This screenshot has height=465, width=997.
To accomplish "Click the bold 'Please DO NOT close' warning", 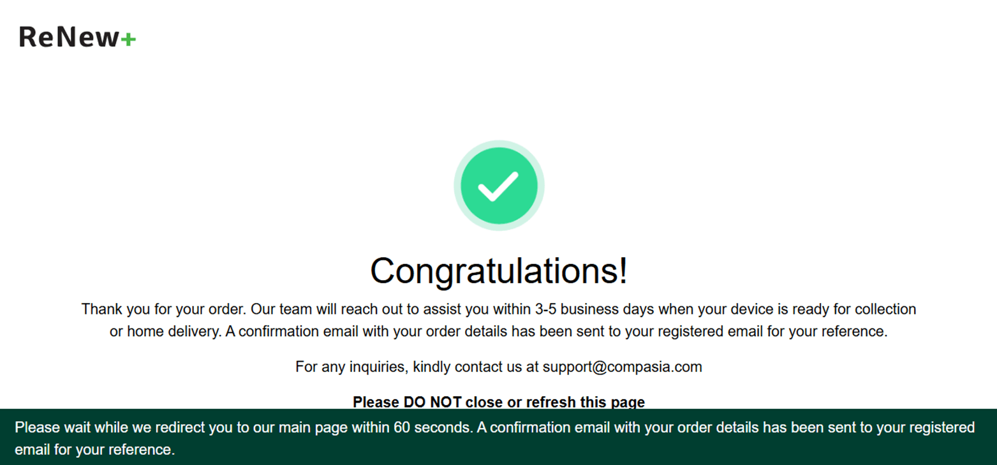I will click(x=499, y=402).
